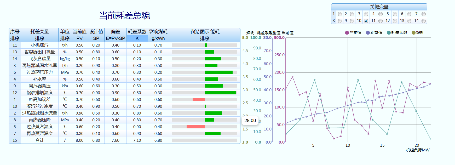
Task: Click the 合计 total row label
Action: [39, 140]
